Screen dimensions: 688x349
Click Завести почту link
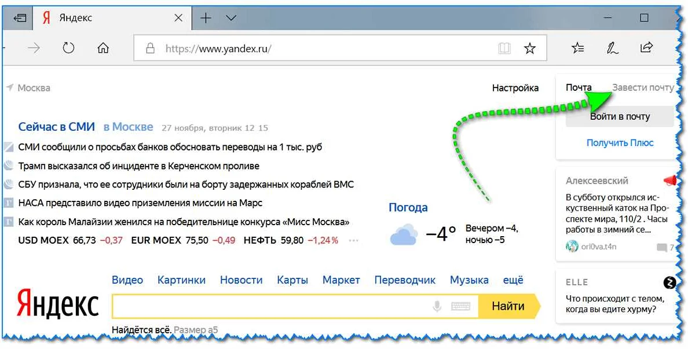pos(643,88)
